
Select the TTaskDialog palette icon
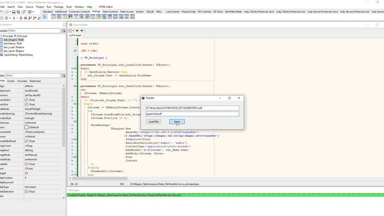click(93, 17)
